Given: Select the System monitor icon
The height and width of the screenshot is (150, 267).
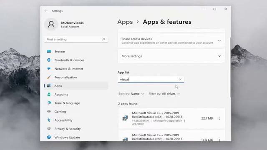Looking at the screenshot, I should 49,51.
